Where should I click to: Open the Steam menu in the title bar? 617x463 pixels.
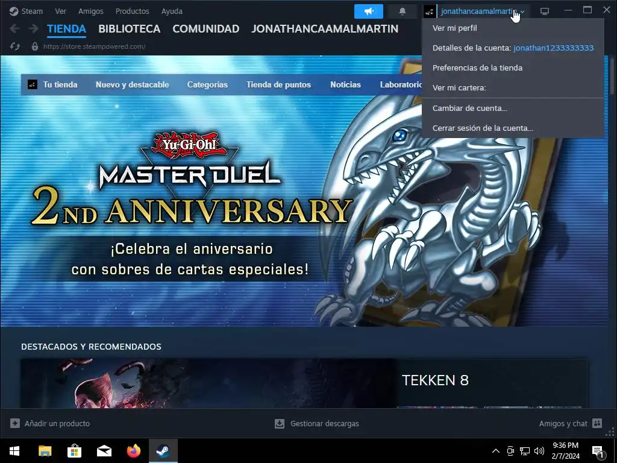[x=26, y=11]
